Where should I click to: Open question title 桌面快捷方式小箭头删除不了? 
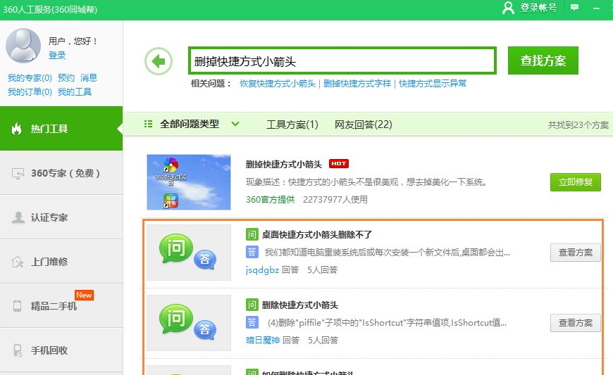click(317, 234)
